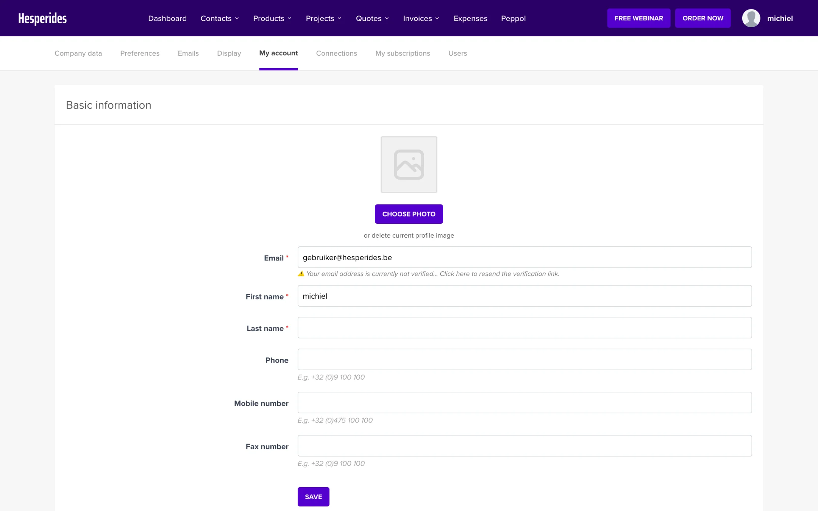818x511 pixels.
Task: Expand the Invoices dropdown menu
Action: [421, 18]
